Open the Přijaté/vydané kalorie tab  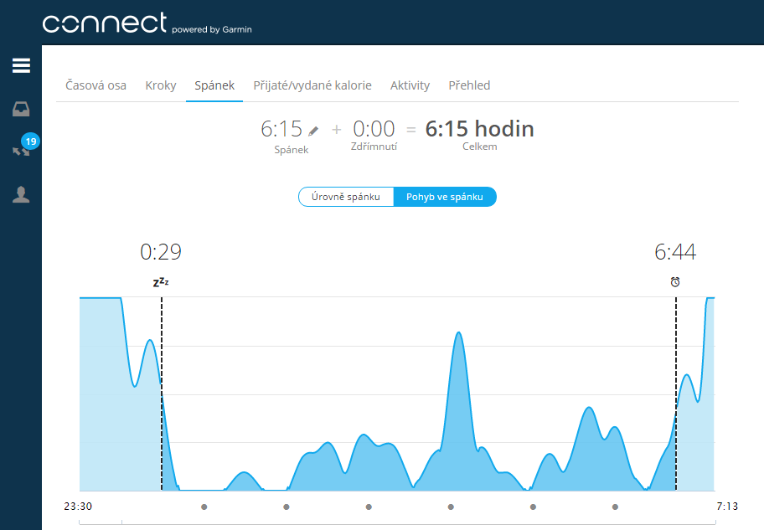(x=312, y=85)
